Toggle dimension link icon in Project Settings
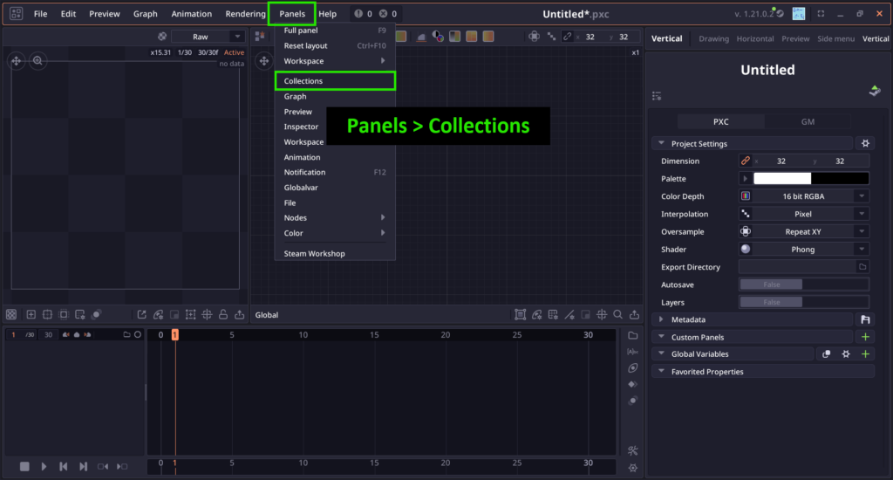 745,161
